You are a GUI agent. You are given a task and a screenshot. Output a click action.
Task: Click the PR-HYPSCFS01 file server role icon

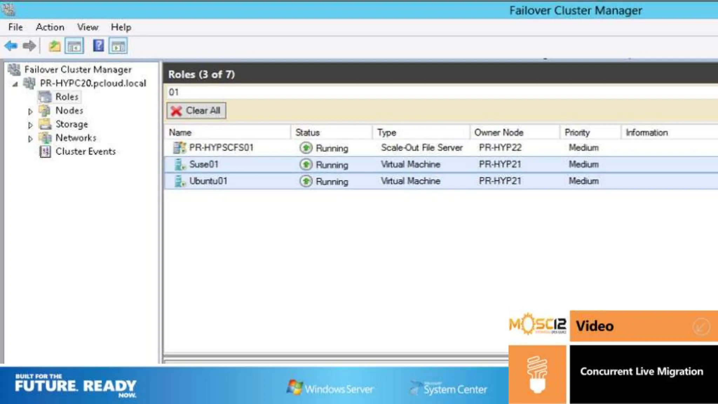click(x=179, y=148)
